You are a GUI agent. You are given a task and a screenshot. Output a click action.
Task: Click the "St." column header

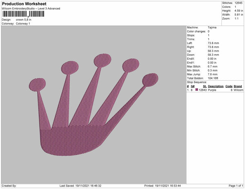205,86
